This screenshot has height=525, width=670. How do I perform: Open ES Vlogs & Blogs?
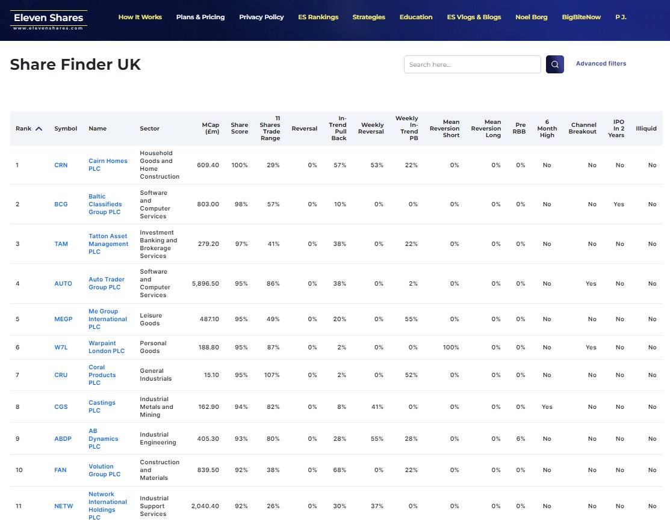(x=474, y=17)
